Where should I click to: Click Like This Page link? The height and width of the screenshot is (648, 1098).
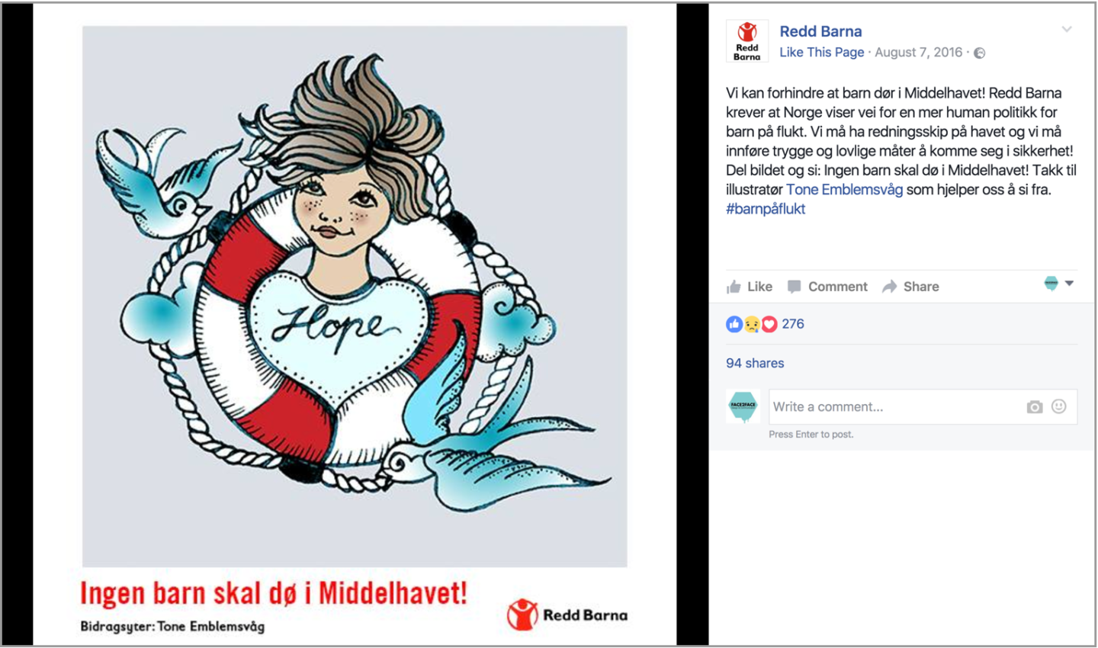point(822,53)
